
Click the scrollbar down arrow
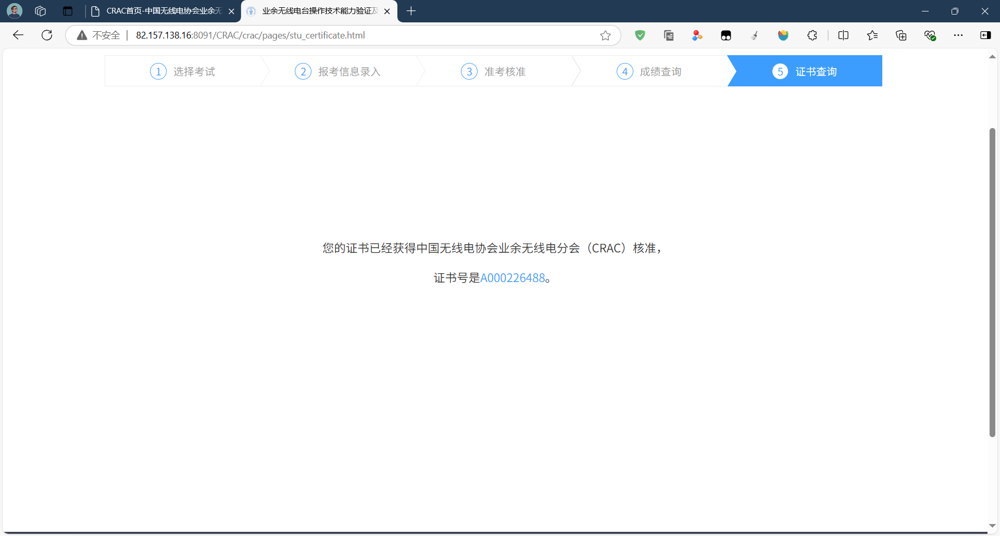(992, 526)
